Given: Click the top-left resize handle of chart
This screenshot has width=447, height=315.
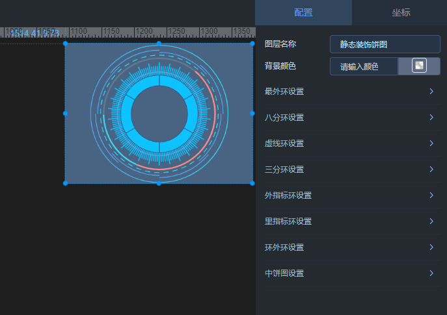Looking at the screenshot, I should pos(65,44).
